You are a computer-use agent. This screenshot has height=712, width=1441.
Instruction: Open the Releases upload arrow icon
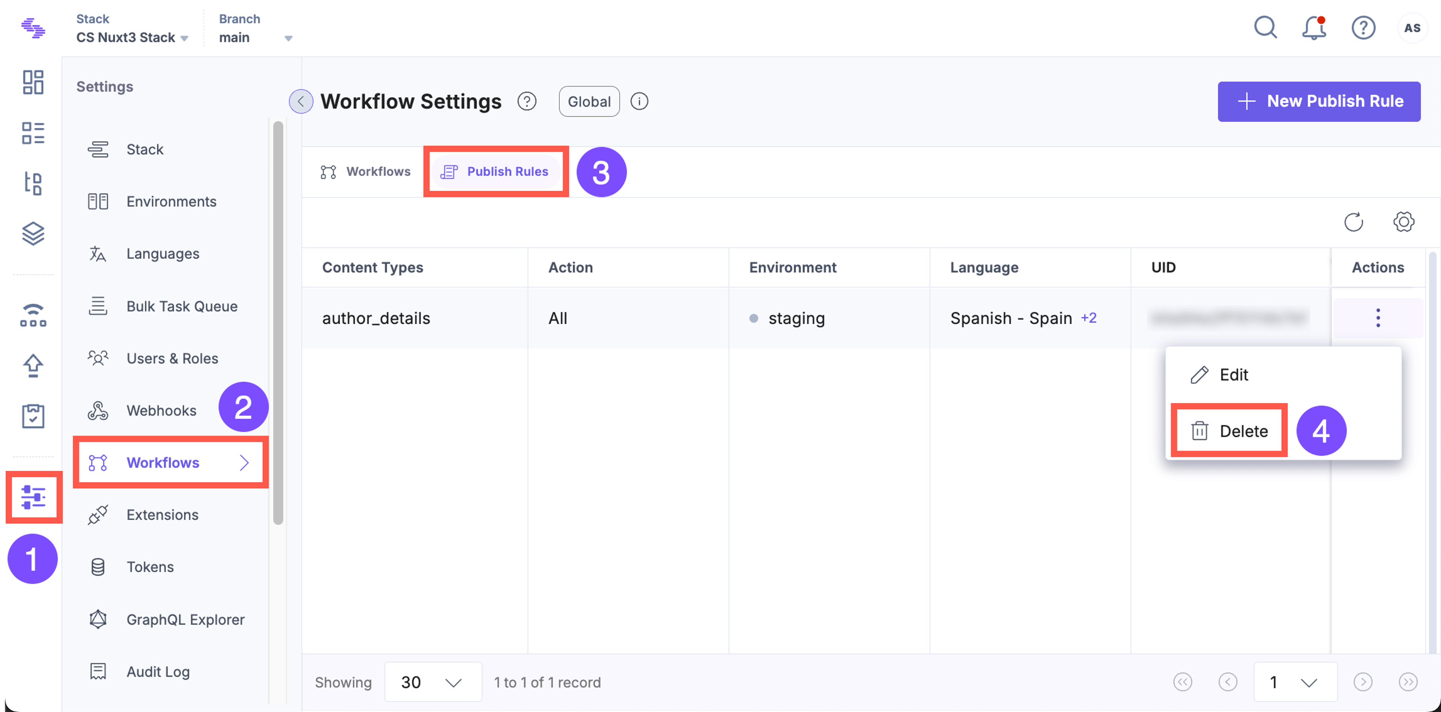(33, 366)
